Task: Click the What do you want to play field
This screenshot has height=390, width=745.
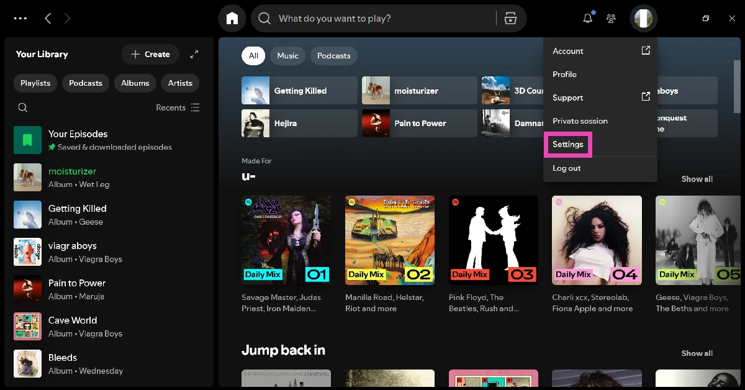Action: coord(379,19)
